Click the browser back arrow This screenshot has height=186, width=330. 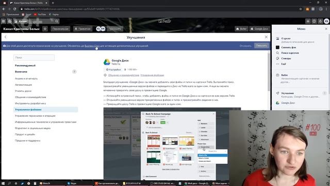4,9
